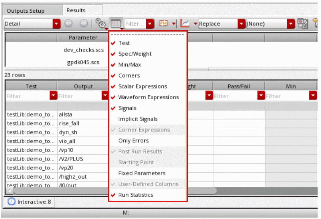This screenshot has width=321, height=219.
Task: Open the Pass/Fail filter dropdown arrow
Action: [261, 95]
